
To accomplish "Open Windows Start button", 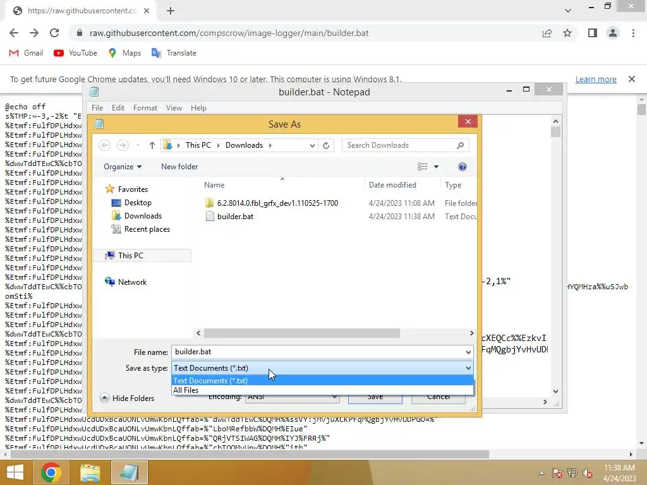I will (15, 472).
